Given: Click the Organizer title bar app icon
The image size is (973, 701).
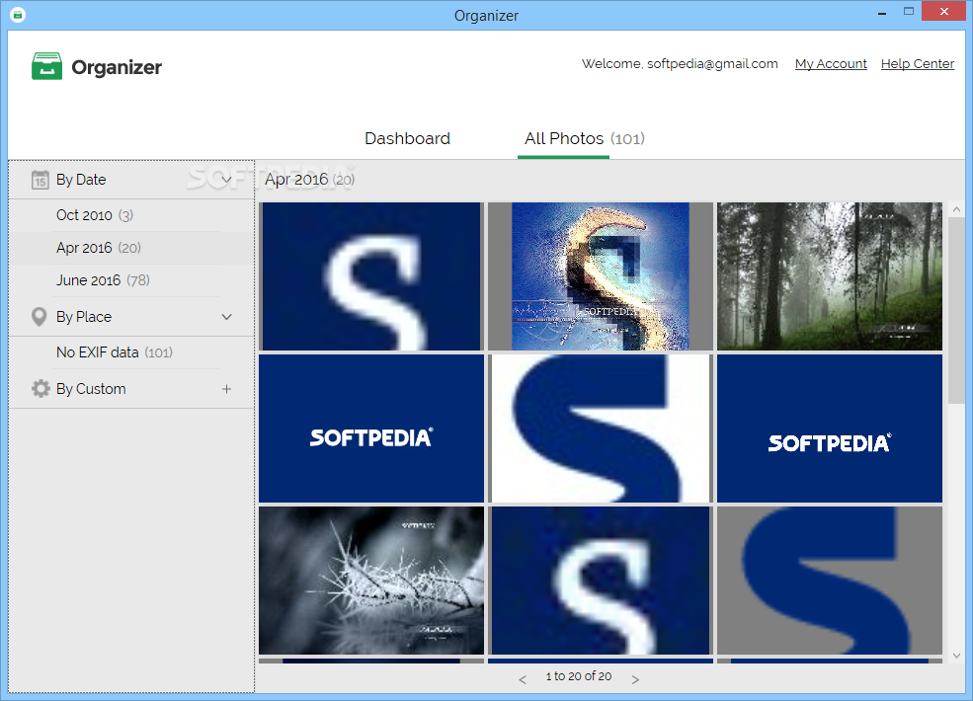Looking at the screenshot, I should click(18, 14).
